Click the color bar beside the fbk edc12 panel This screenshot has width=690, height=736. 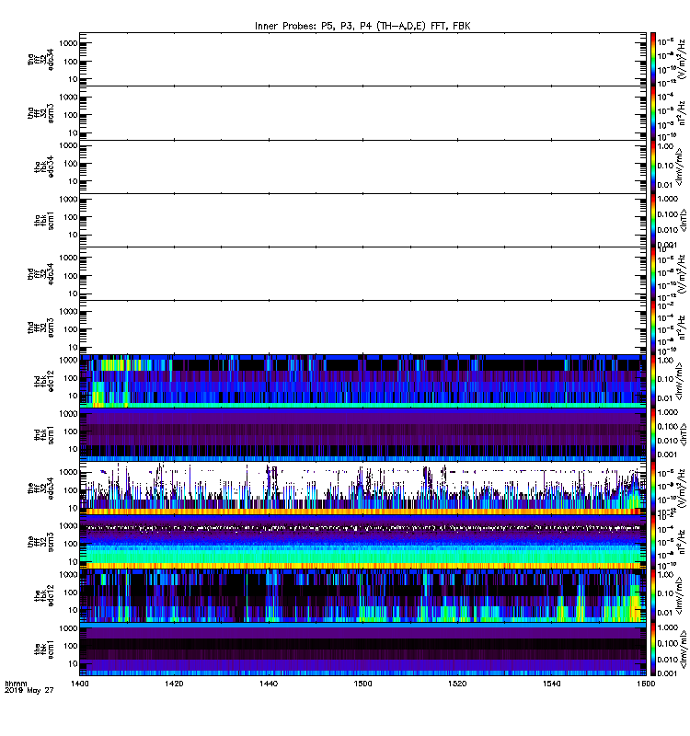tap(652, 595)
